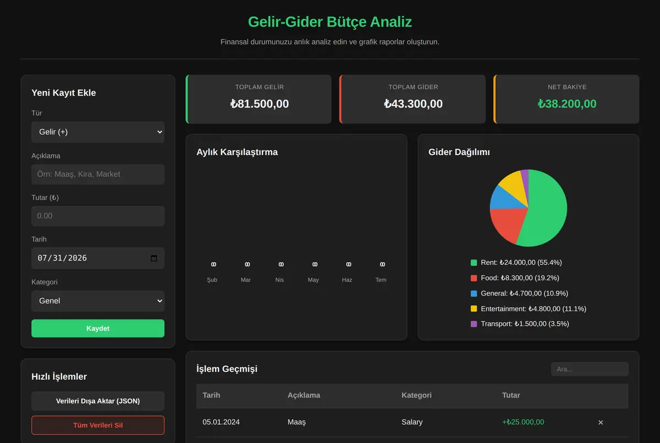This screenshot has height=443, width=660.
Task: Toggle the red Food legend swatch
Action: click(474, 278)
